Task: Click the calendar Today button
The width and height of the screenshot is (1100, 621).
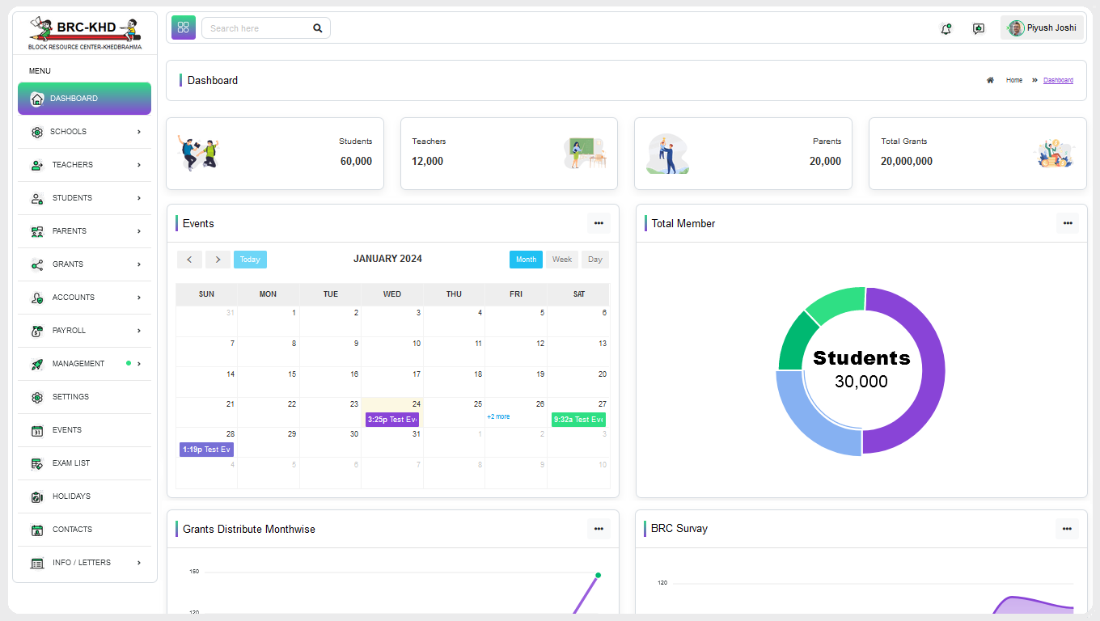Action: 250,260
